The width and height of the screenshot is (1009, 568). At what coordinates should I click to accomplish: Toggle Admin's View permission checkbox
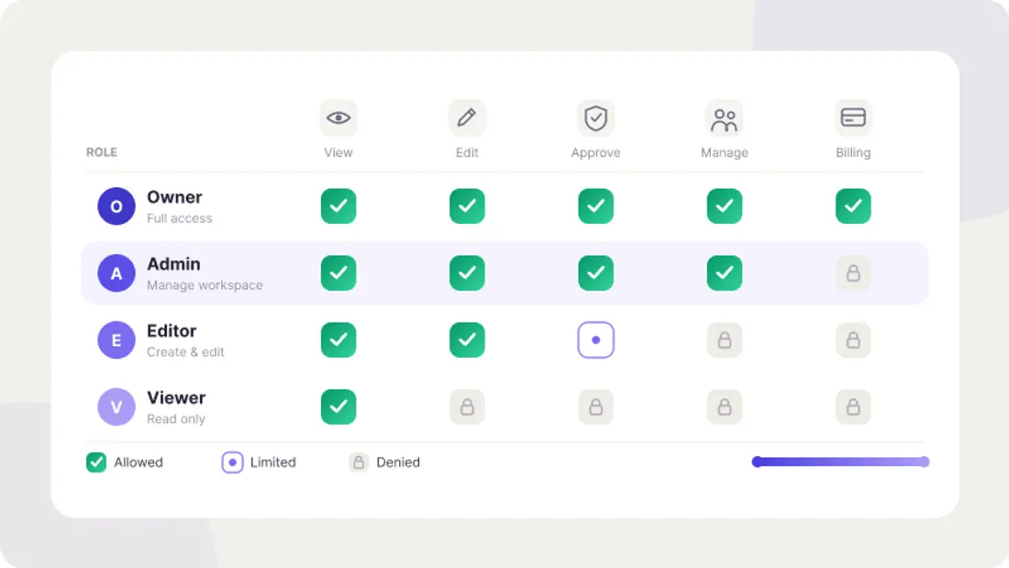(x=338, y=273)
